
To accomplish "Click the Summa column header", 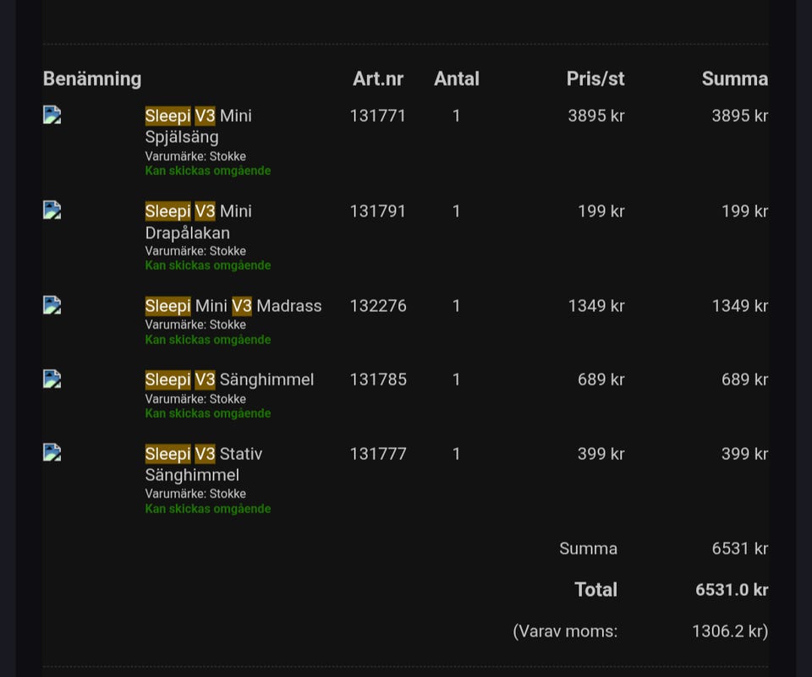I will tap(734, 79).
